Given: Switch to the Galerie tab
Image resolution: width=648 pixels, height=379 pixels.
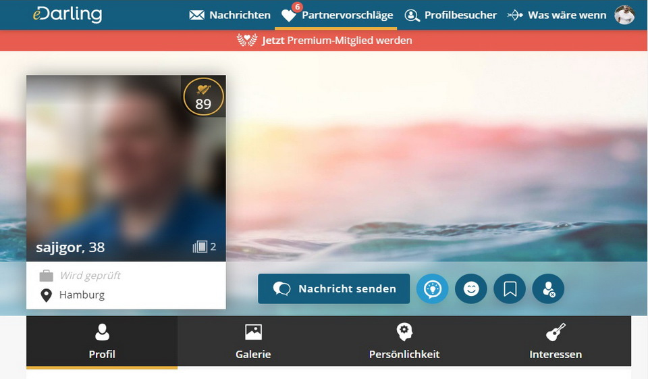Looking at the screenshot, I should [253, 341].
